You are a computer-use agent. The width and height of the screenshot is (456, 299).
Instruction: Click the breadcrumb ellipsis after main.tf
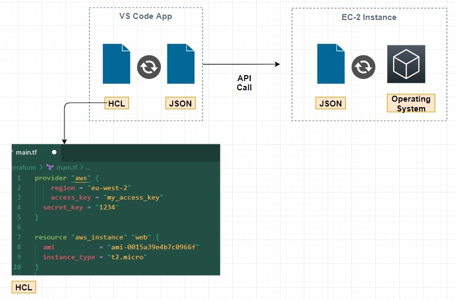tap(88, 168)
